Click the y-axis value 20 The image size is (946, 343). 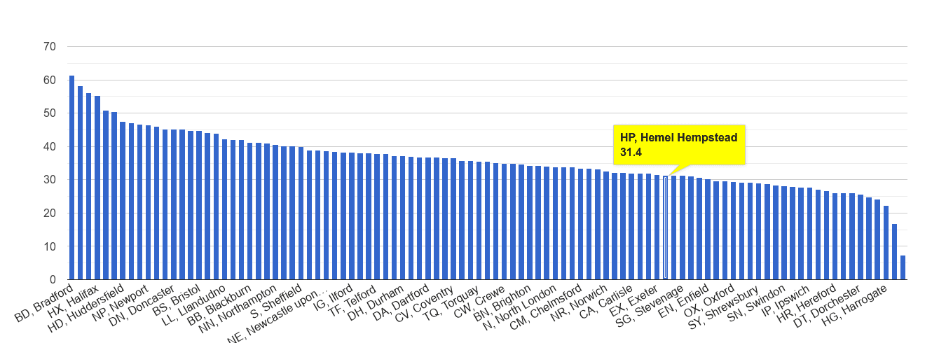pyautogui.click(x=50, y=213)
